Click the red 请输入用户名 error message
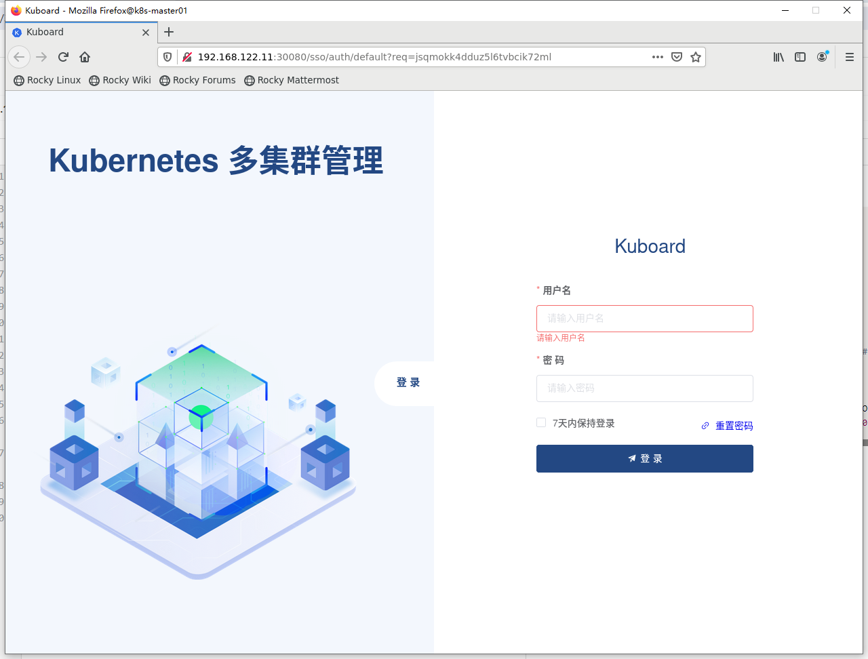This screenshot has width=868, height=659. pos(561,338)
